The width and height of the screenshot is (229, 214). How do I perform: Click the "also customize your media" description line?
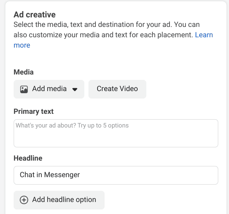[103, 35]
